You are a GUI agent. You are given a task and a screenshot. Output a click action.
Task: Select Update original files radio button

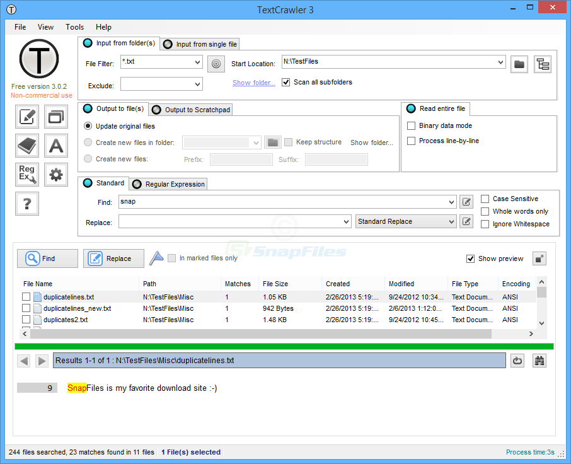click(x=88, y=126)
